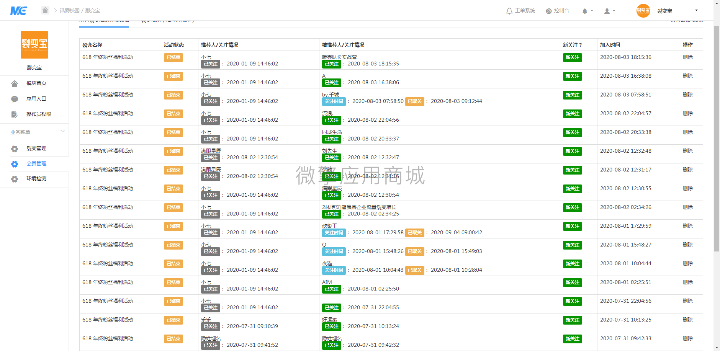Click the orange 裂变宝 avatar in header
This screenshot has height=351, width=720.
click(643, 11)
